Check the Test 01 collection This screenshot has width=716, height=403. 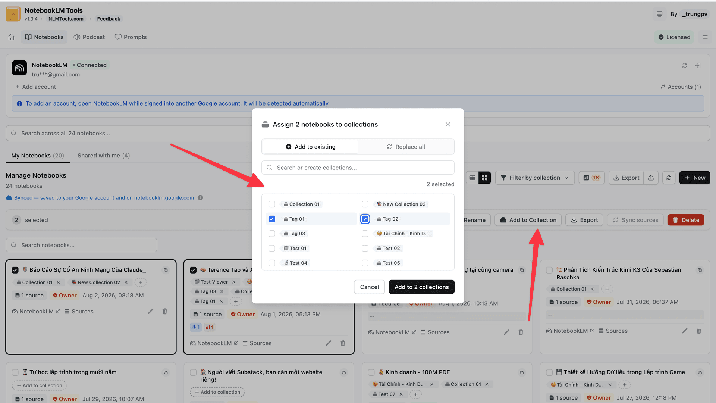(272, 249)
